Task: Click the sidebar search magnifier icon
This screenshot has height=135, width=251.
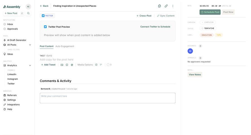Action: pos(28,13)
